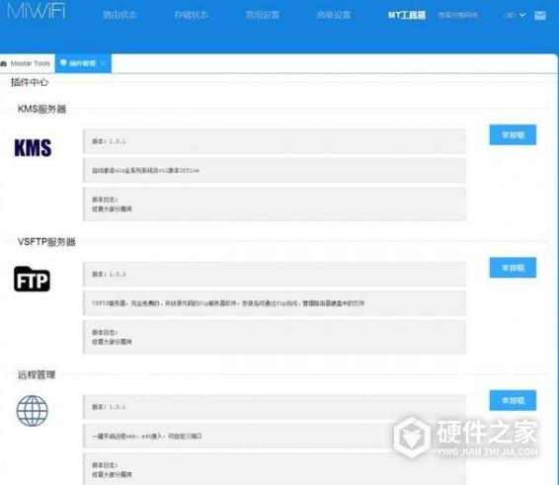Click the VSFTP version number text
This screenshot has height=485, width=559.
(x=109, y=274)
